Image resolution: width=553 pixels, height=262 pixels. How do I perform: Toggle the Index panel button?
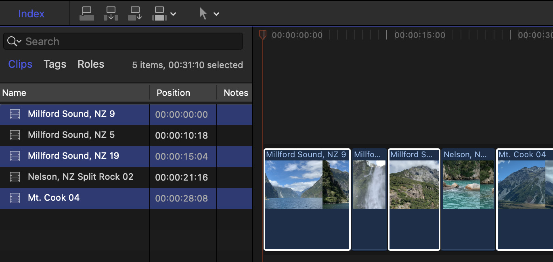31,14
